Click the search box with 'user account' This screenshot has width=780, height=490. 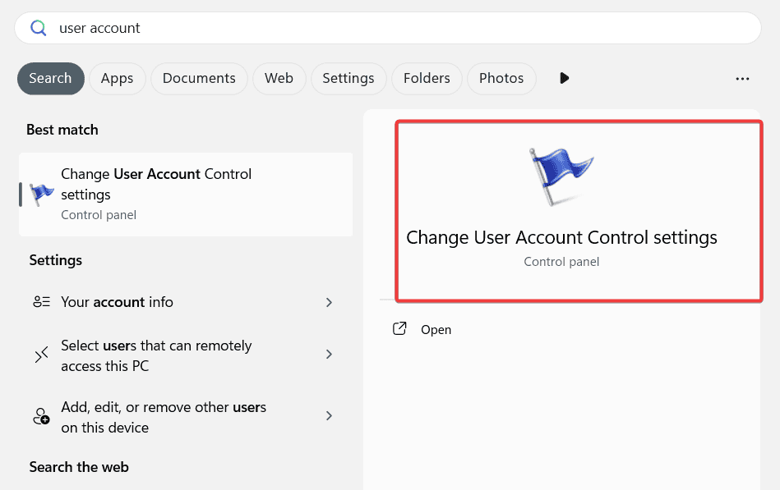(x=388, y=28)
